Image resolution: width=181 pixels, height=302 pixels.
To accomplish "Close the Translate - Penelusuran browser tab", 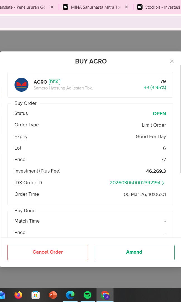I will 52,7.
